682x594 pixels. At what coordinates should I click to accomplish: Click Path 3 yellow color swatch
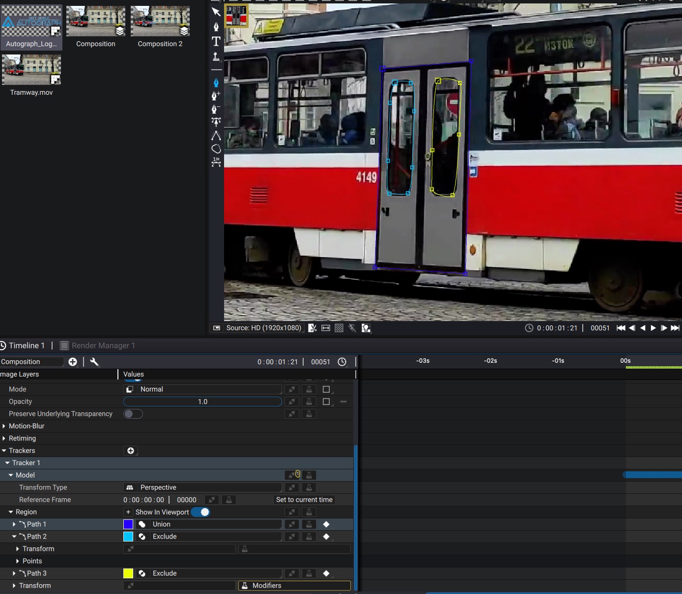coord(128,573)
